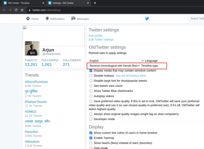Viewport: 204px width, 149px height.
Task: Switch to Old Twitter Timeline tab
Action: (22, 3)
